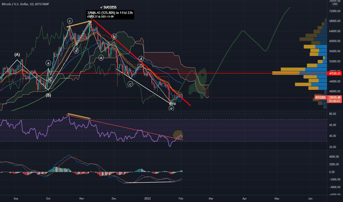
Task: Click the green rocket drawing on the chart
Action: tap(198, 83)
